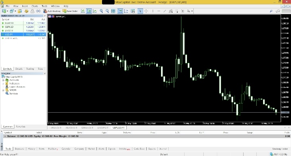Open the new chart dropdown arrow
The image size is (291, 156).
point(7,11)
